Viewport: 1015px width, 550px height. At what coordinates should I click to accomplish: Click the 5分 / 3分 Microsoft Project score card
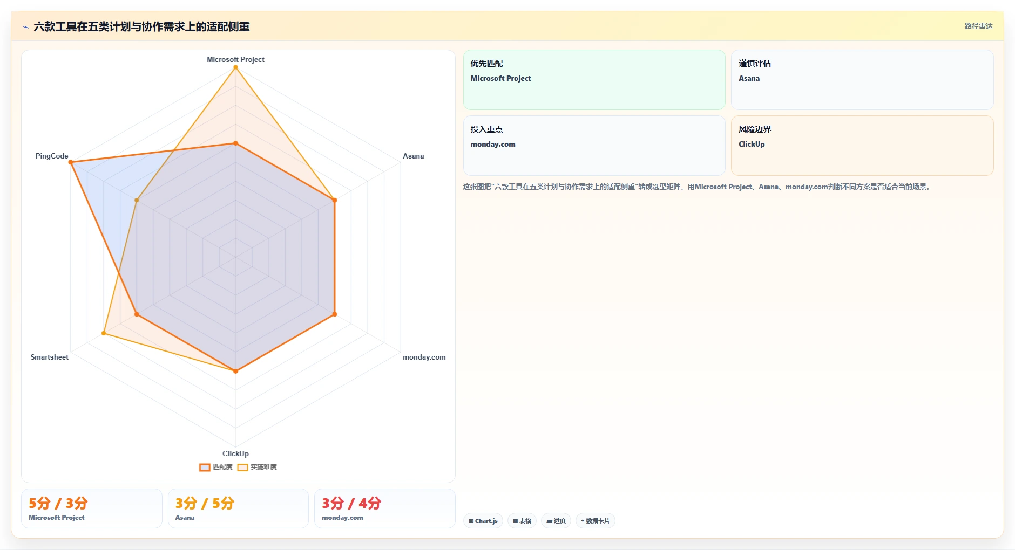click(92, 508)
